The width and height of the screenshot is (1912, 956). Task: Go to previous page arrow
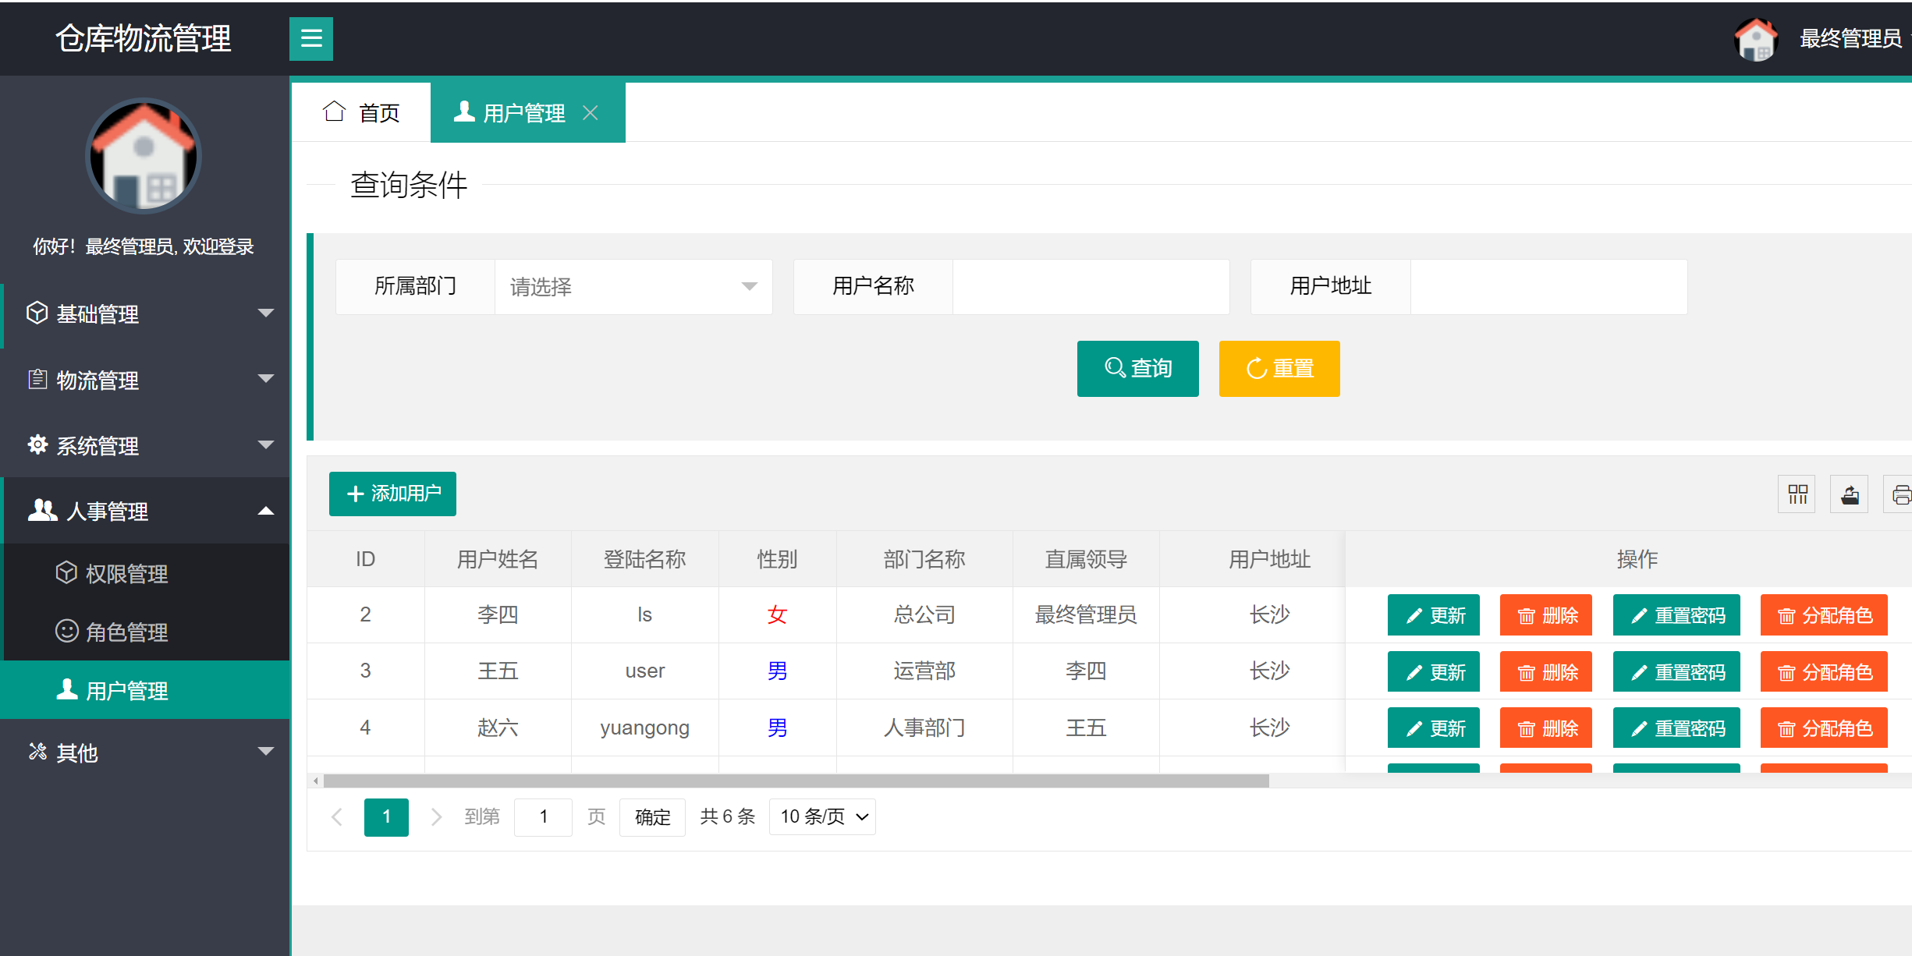coord(337,816)
